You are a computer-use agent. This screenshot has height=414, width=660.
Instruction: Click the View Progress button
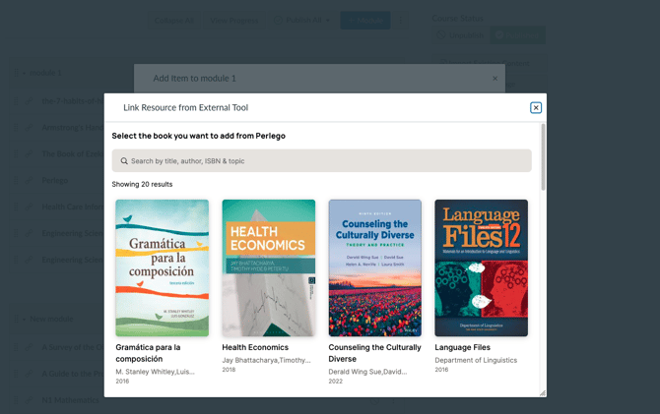233,21
